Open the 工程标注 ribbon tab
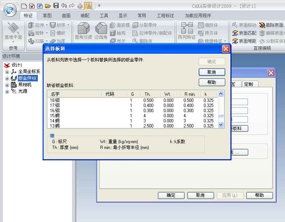285x222 pixels. pyautogui.click(x=165, y=16)
